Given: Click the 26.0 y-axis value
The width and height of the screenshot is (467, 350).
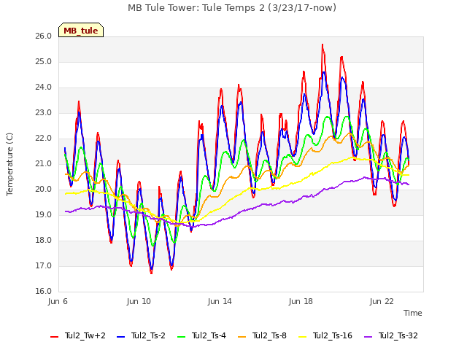Looking at the screenshot, I should [44, 36].
